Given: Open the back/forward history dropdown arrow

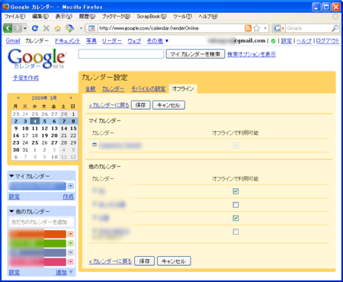Looking at the screenshot, I should point(25,28).
